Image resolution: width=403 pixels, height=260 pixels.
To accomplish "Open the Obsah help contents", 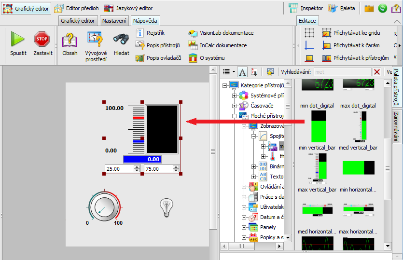I will (69, 44).
